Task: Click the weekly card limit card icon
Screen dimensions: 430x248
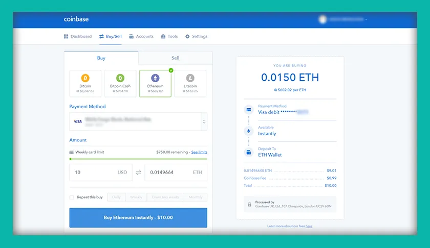Action: tap(71, 152)
